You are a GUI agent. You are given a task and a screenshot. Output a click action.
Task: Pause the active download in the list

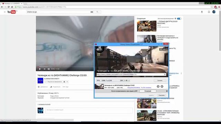pos(158,86)
